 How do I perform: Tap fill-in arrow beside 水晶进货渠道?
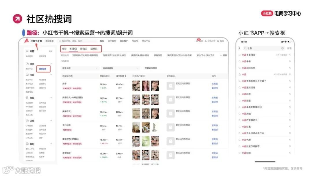click(290, 87)
